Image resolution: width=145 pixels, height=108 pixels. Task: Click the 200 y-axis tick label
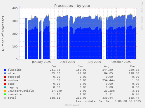pyautogui.click(x=15, y=34)
